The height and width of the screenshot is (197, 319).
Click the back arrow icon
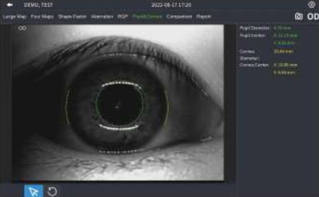[x=9, y=5]
